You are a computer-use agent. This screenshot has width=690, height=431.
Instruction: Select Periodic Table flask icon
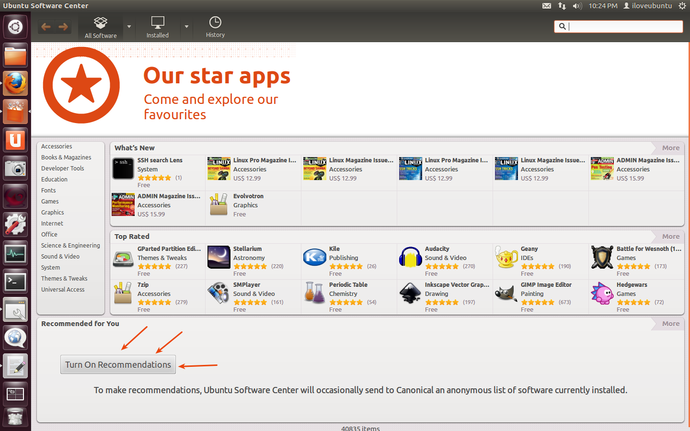[x=315, y=293]
